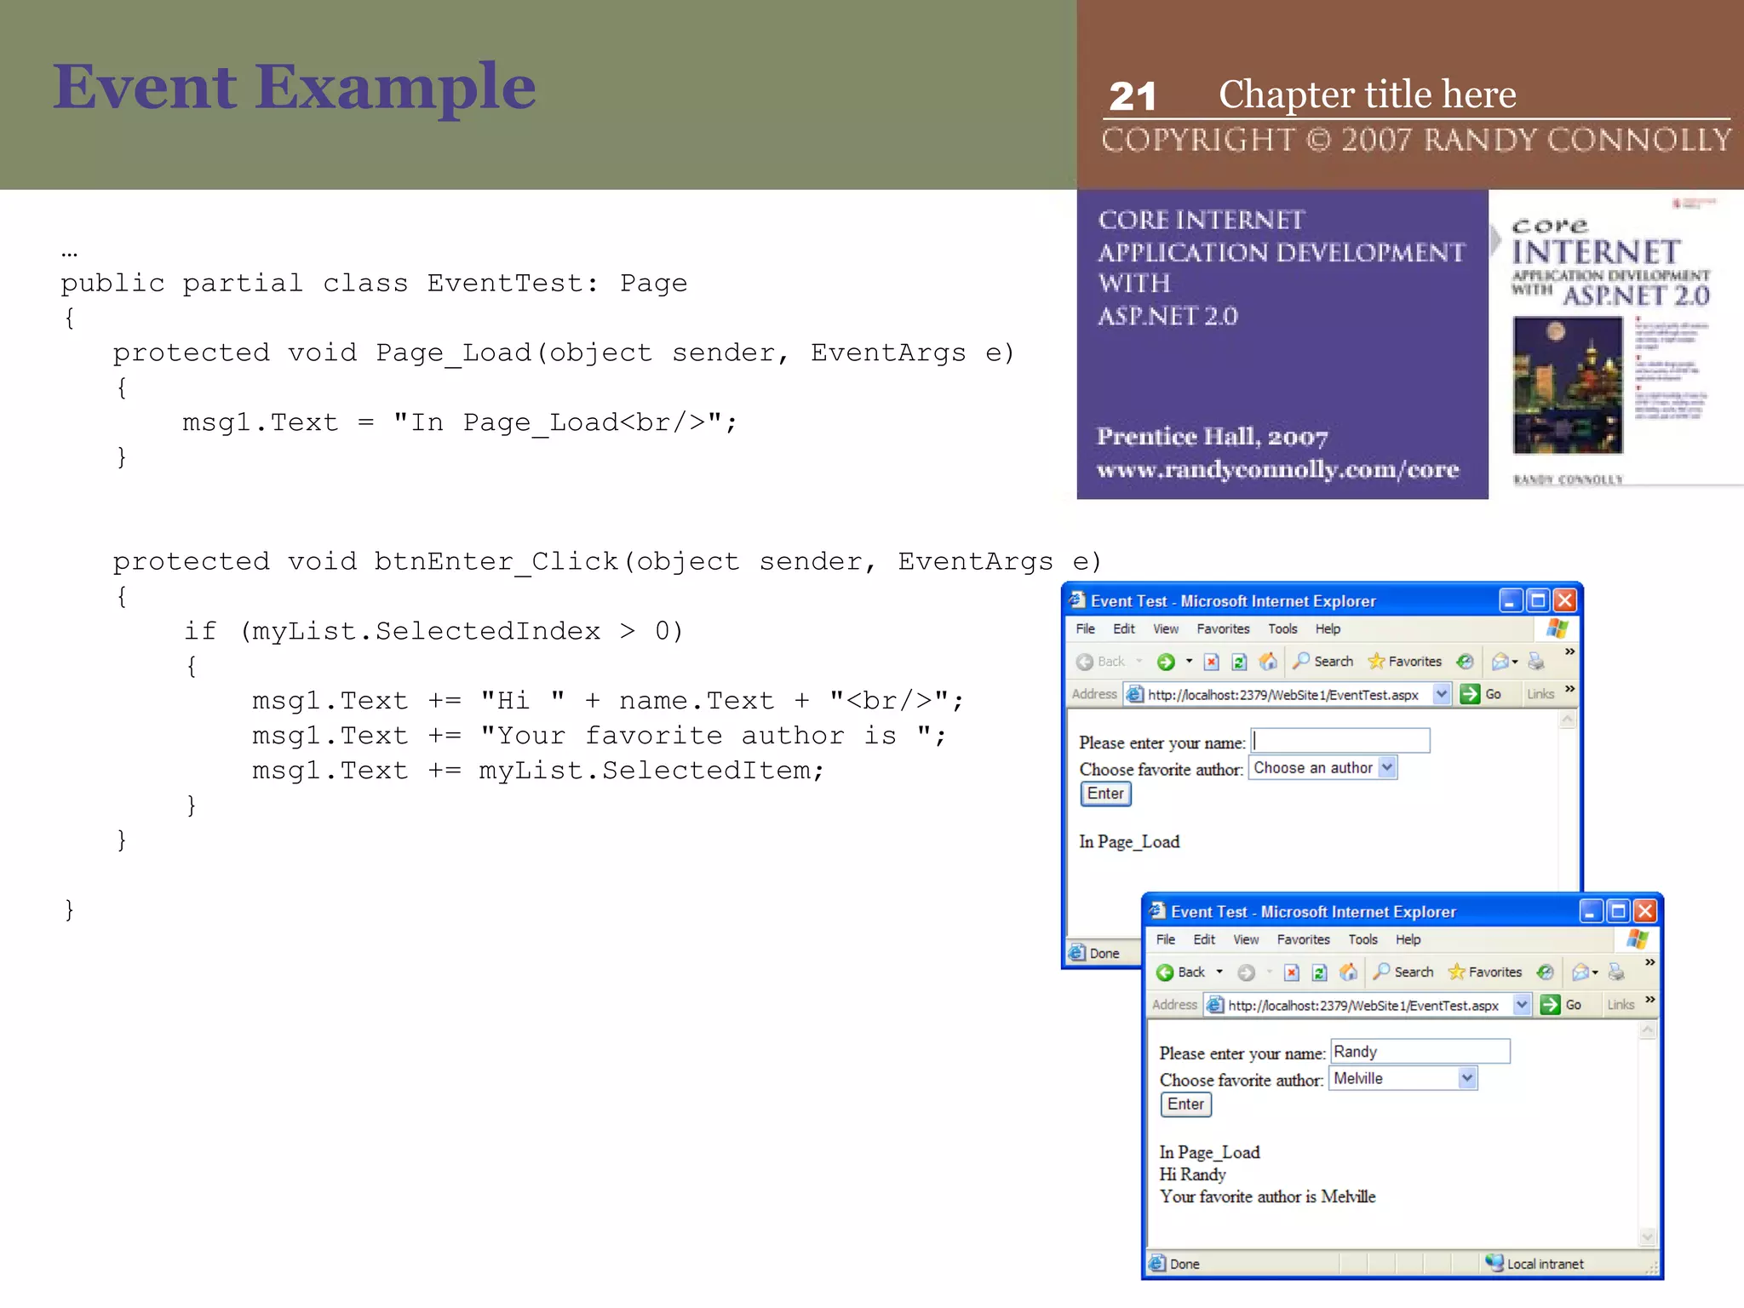This screenshot has height=1308, width=1744.
Task: Click the www.randyconnolly.com/core link text
Action: pos(1277,469)
